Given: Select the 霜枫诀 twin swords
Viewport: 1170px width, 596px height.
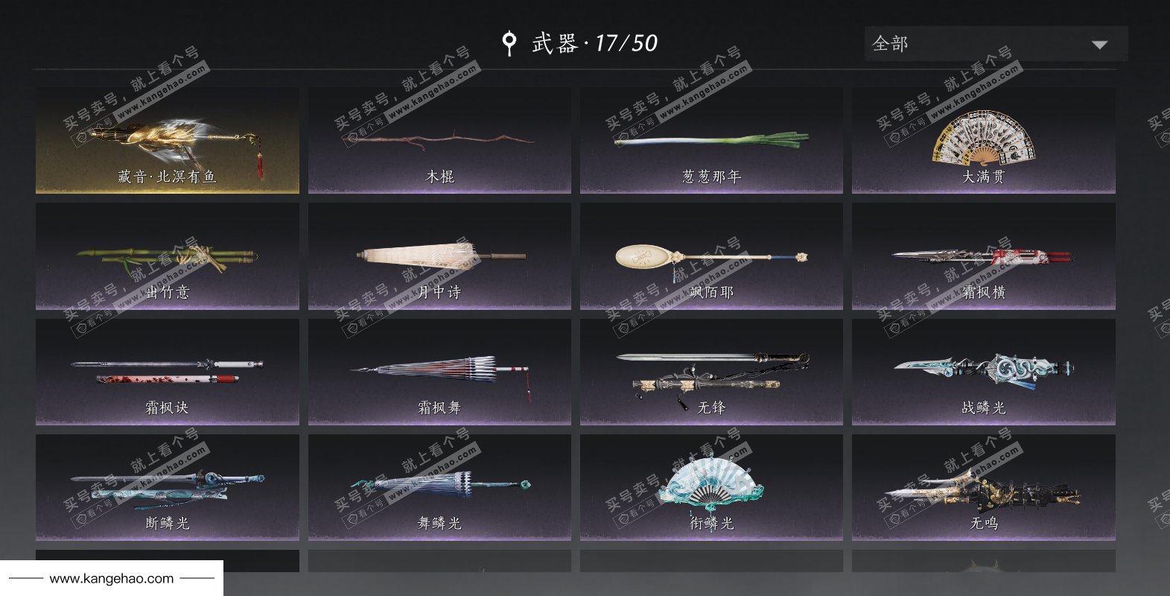Looking at the screenshot, I should [168, 372].
